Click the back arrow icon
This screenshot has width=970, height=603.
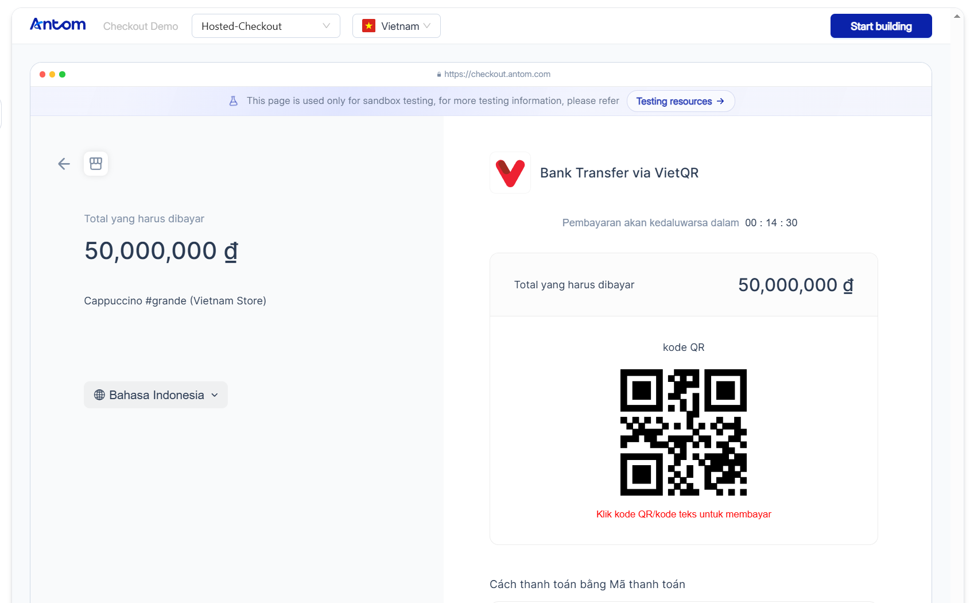(64, 164)
